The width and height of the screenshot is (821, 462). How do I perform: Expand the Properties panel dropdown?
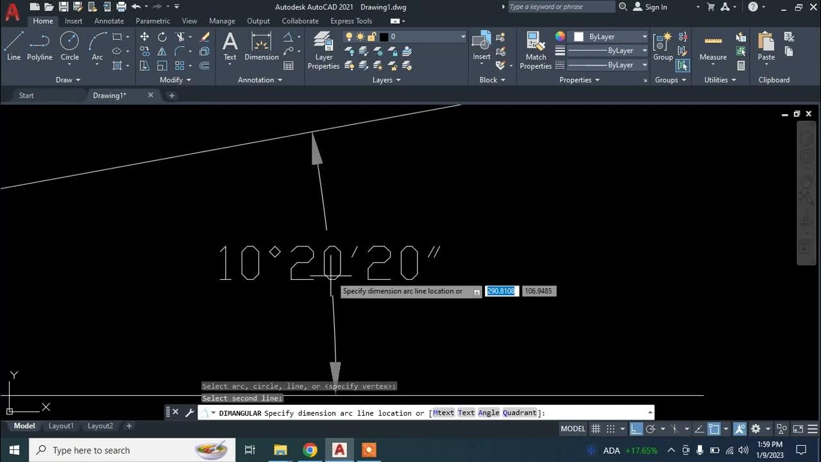pyautogui.click(x=579, y=80)
